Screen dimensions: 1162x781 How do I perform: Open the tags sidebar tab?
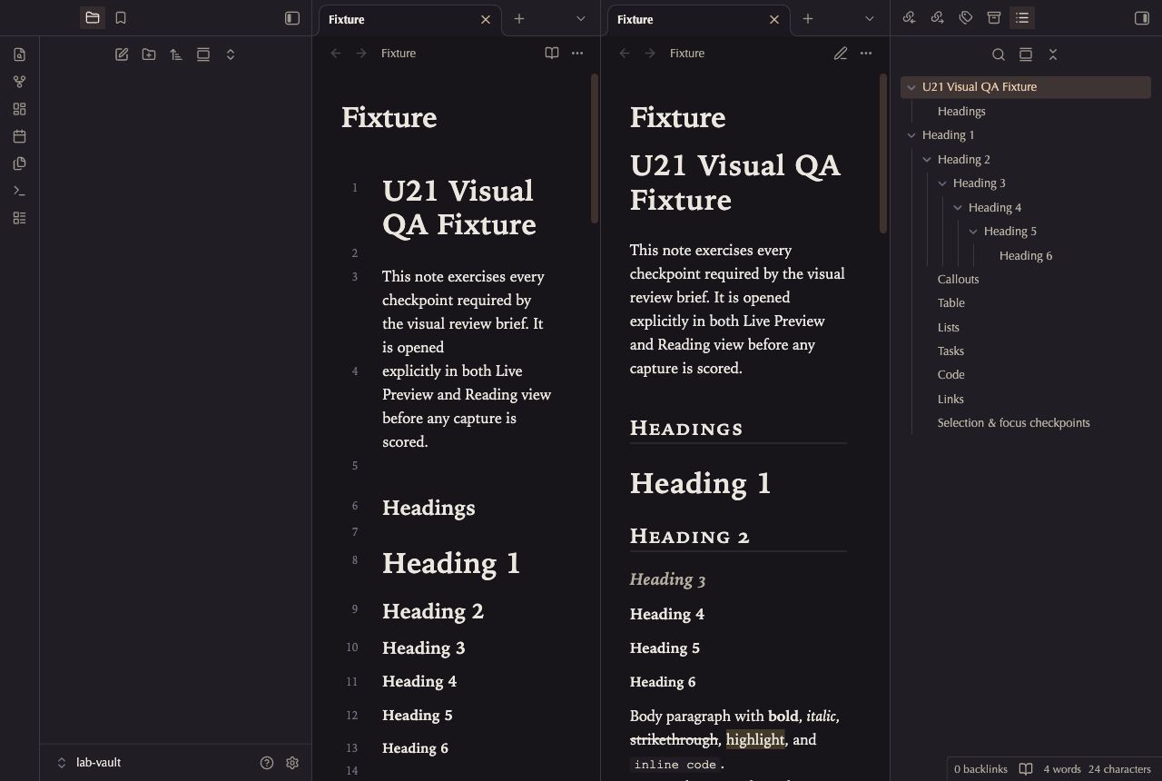pyautogui.click(x=966, y=18)
